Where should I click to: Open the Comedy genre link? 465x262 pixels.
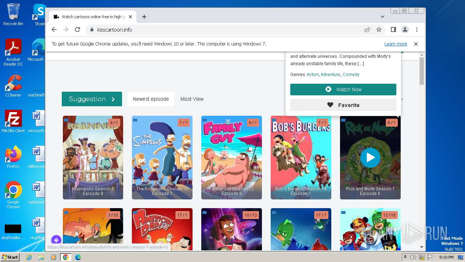[351, 75]
